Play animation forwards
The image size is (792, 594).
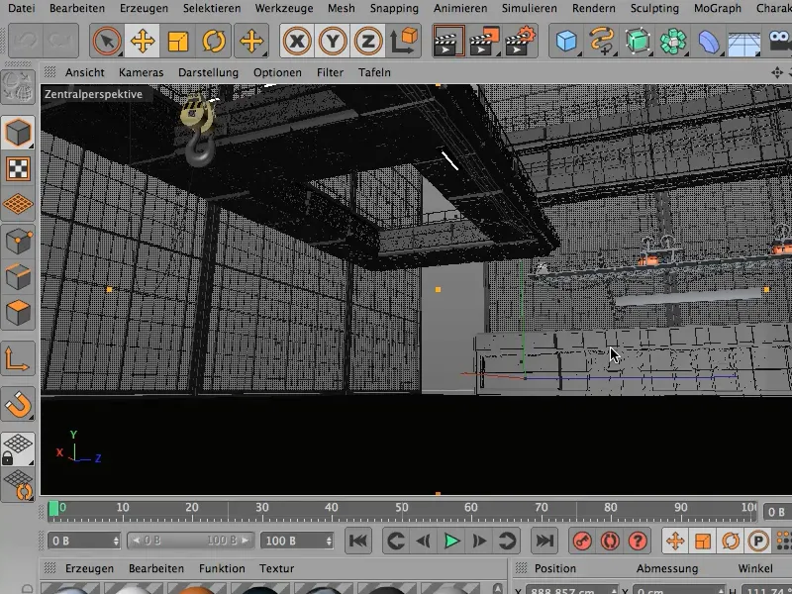point(451,541)
